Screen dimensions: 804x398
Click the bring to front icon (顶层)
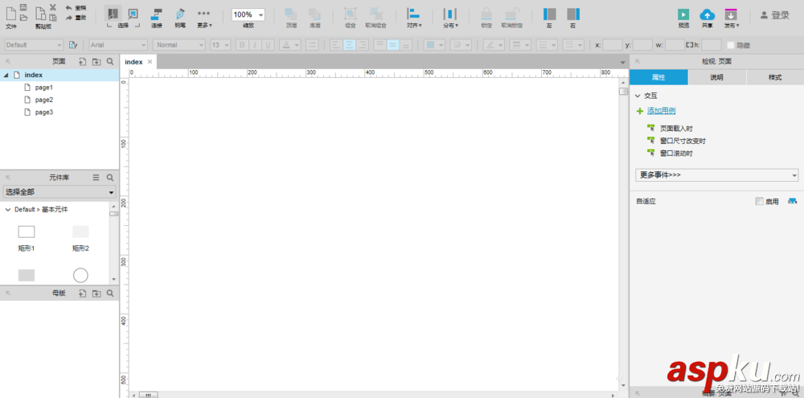pyautogui.click(x=291, y=14)
